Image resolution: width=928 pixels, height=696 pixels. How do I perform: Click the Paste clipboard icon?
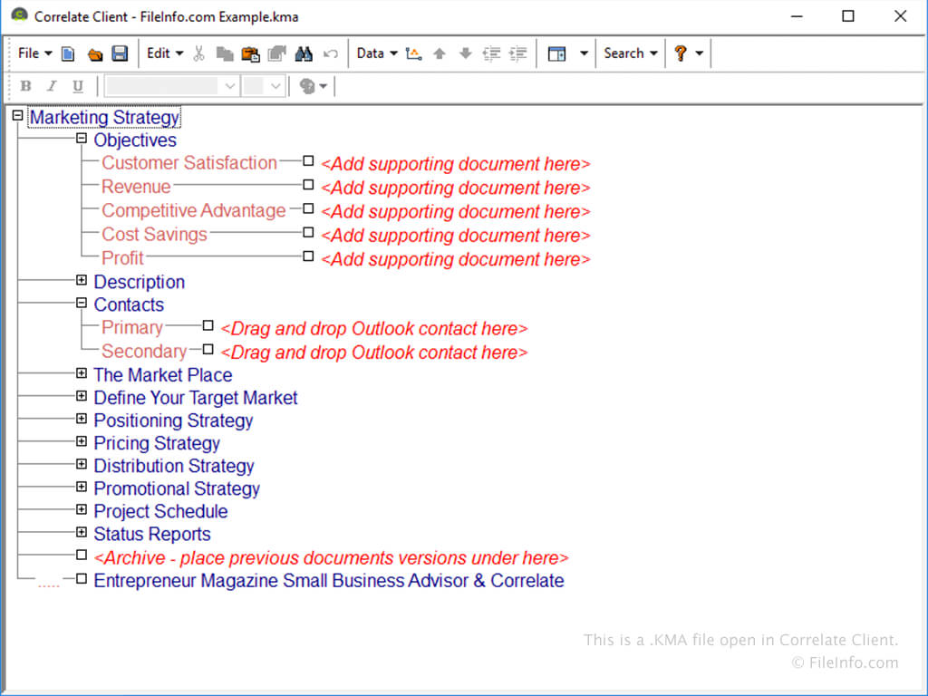(x=250, y=53)
